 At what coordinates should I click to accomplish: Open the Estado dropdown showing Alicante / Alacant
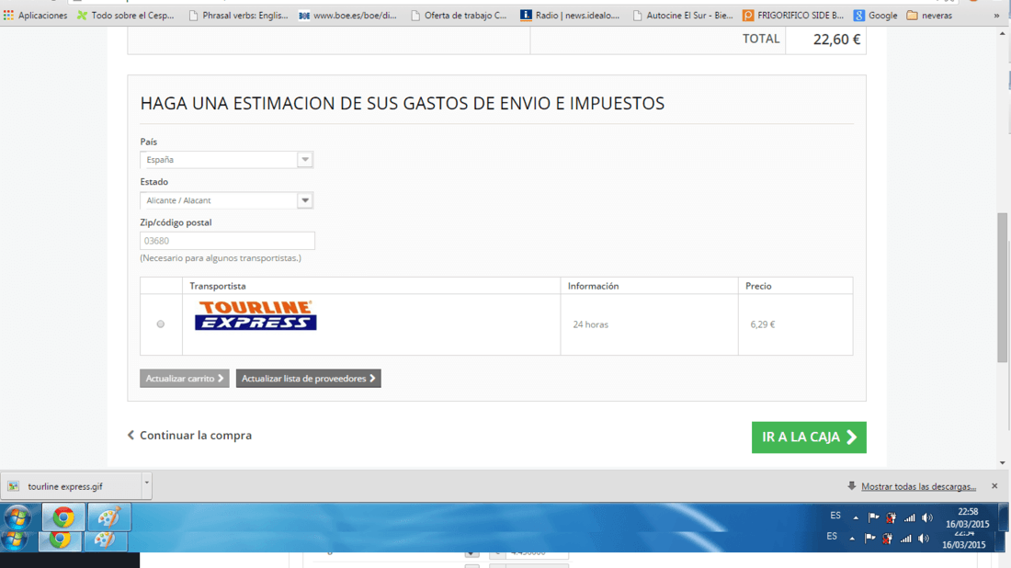pyautogui.click(x=226, y=199)
